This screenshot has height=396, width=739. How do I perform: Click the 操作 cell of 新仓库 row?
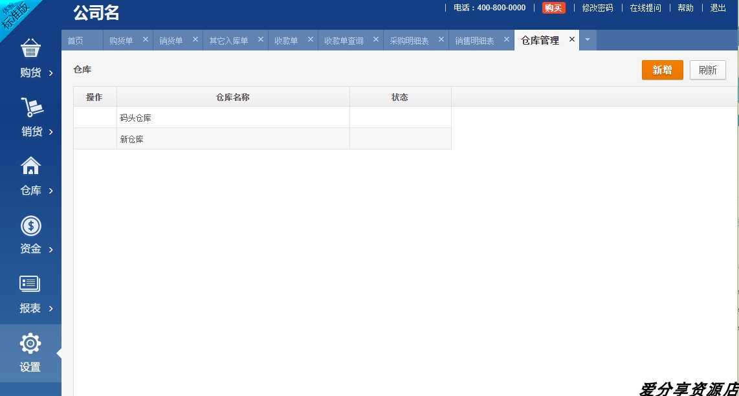94,139
